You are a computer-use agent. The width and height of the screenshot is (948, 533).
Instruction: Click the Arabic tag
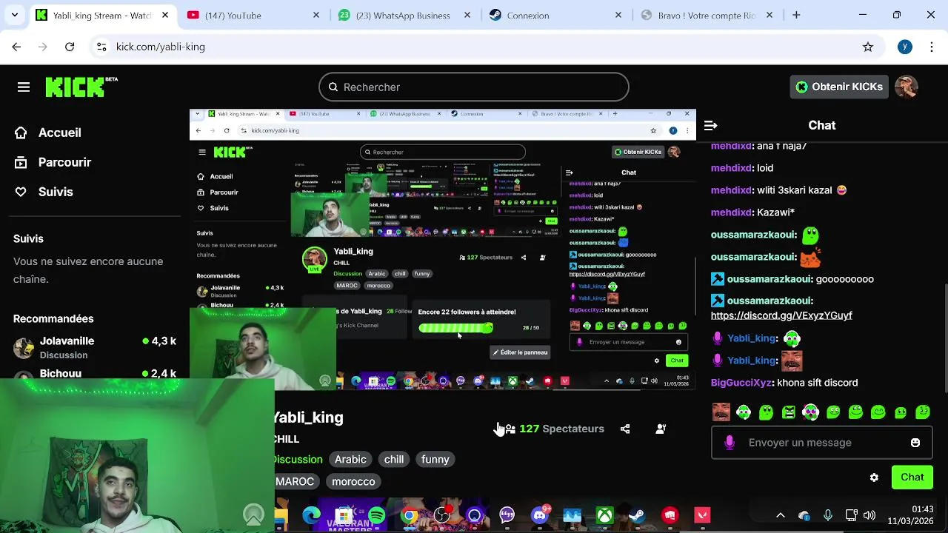[350, 459]
